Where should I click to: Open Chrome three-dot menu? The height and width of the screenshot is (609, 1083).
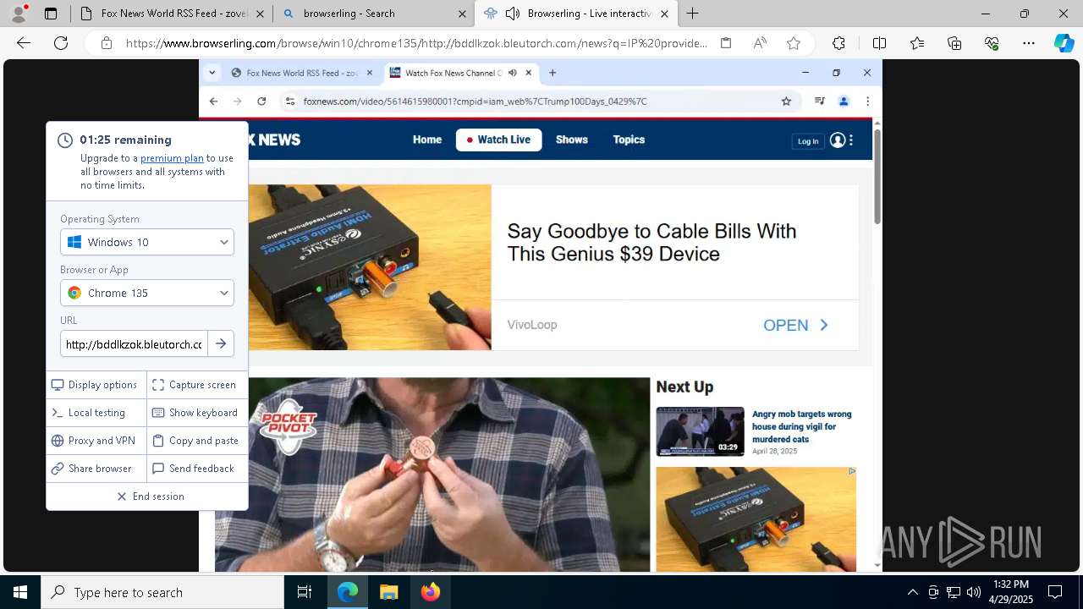point(867,101)
